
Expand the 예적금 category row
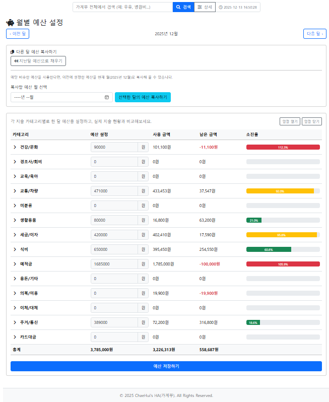pos(15,264)
